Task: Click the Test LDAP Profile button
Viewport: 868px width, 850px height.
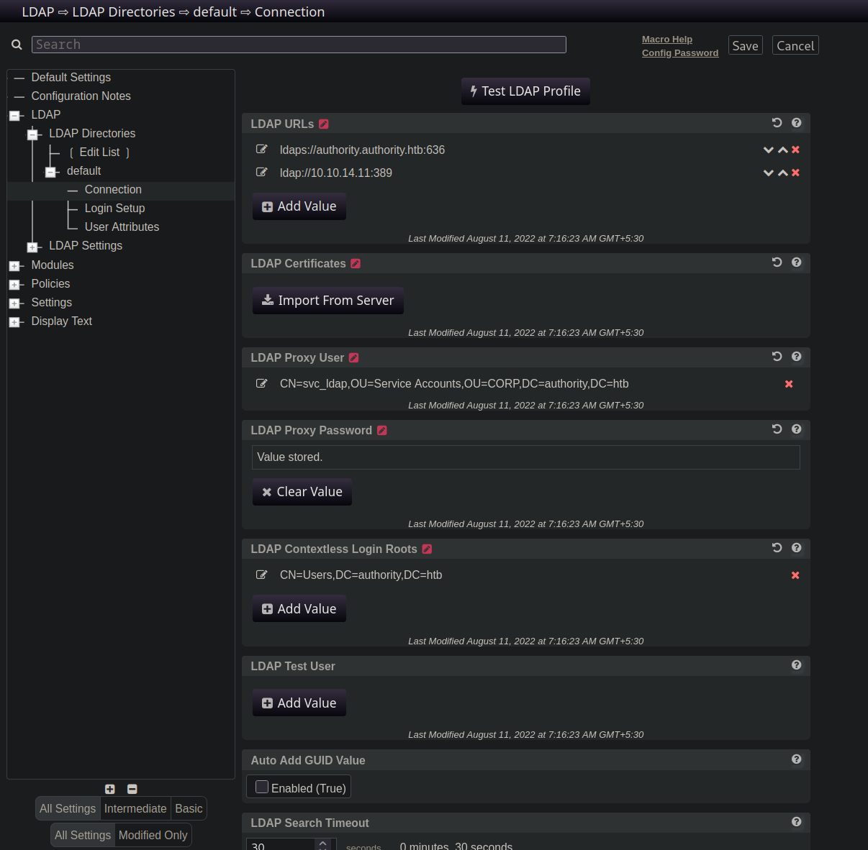Action: [x=525, y=91]
